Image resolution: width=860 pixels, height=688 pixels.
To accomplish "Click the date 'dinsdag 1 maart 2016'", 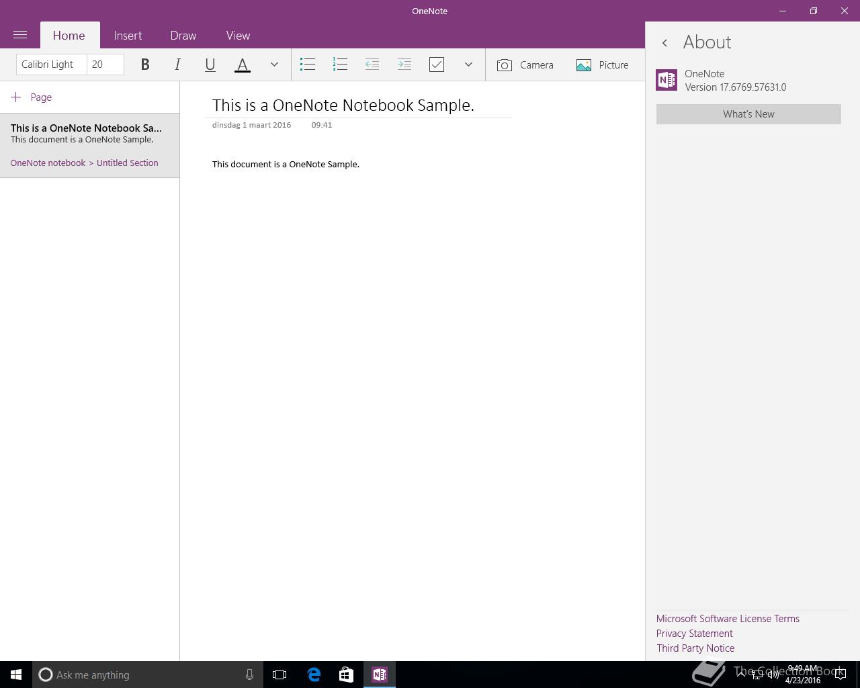I will pos(251,125).
